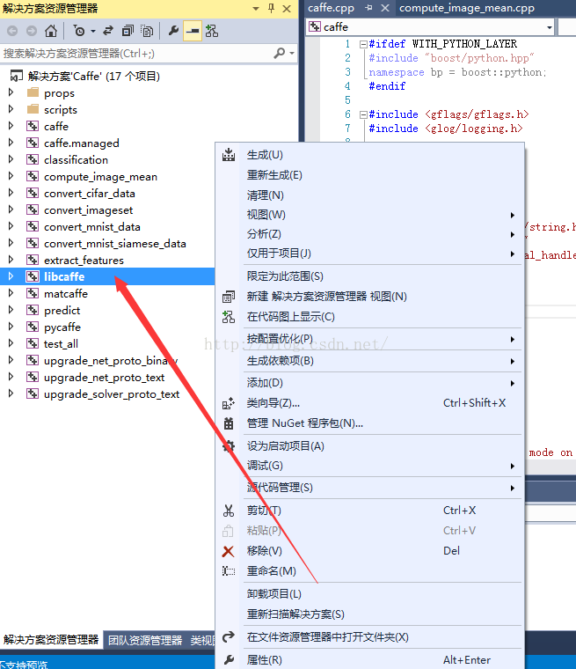Switch to 团队资源管理器 bottom tab
576x669 pixels.
pyautogui.click(x=145, y=640)
